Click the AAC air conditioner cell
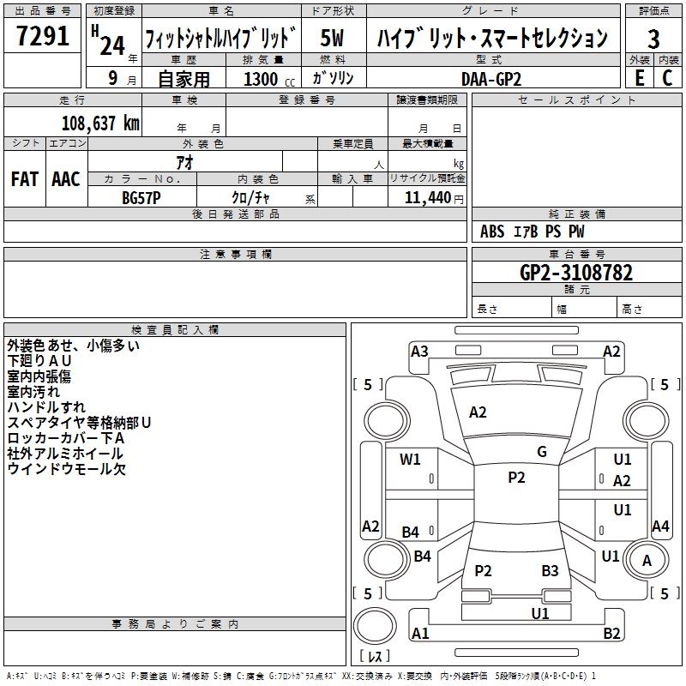 click(65, 179)
